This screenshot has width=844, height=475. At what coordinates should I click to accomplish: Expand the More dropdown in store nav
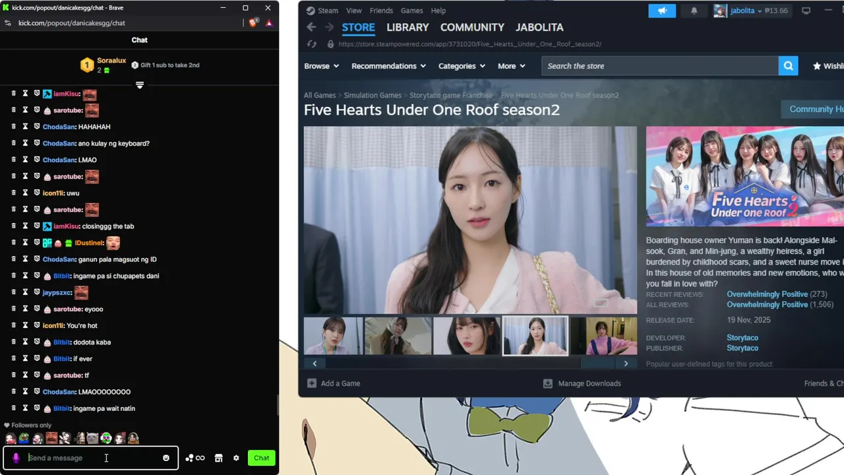[511, 66]
